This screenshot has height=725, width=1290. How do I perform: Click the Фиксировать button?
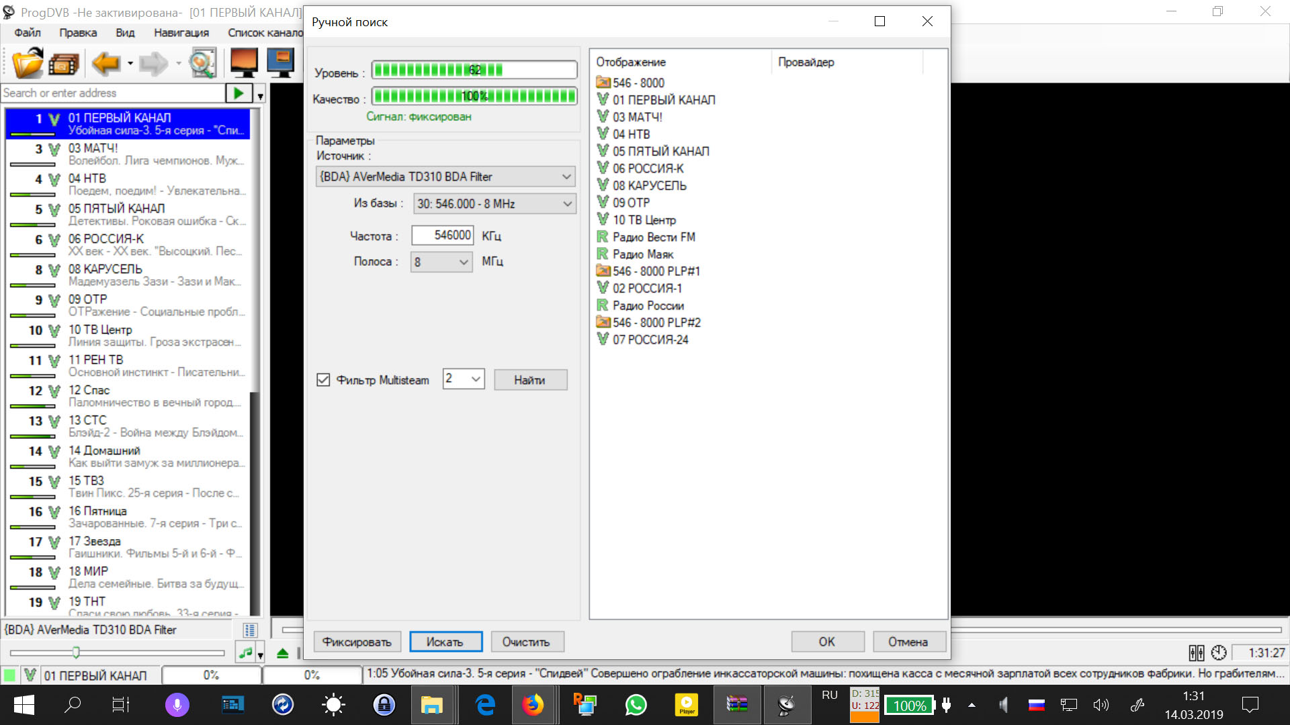pyautogui.click(x=357, y=642)
